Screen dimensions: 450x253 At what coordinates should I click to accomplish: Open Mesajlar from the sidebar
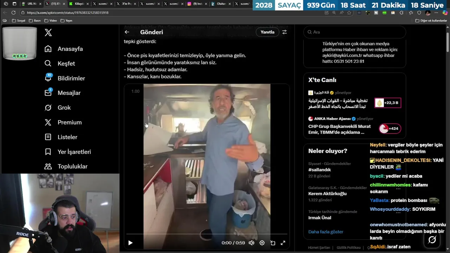[x=69, y=93]
